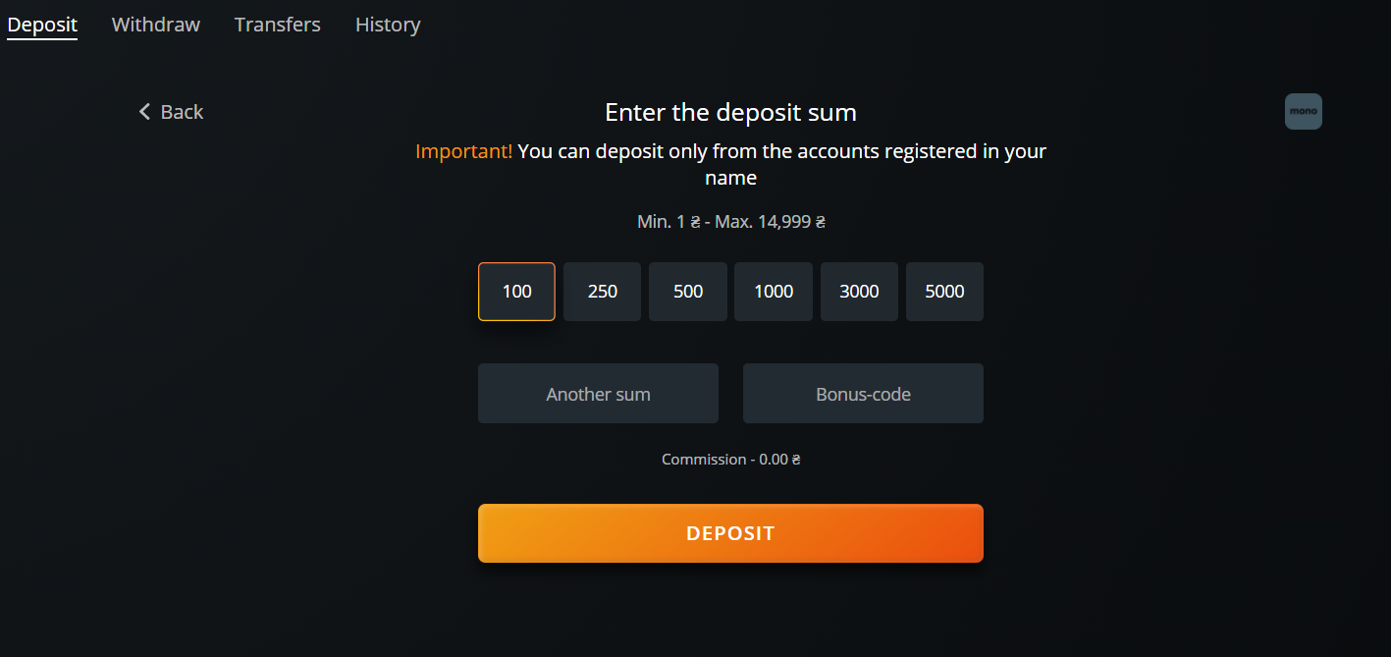Pick the 5000 preset amount

pyautogui.click(x=944, y=292)
